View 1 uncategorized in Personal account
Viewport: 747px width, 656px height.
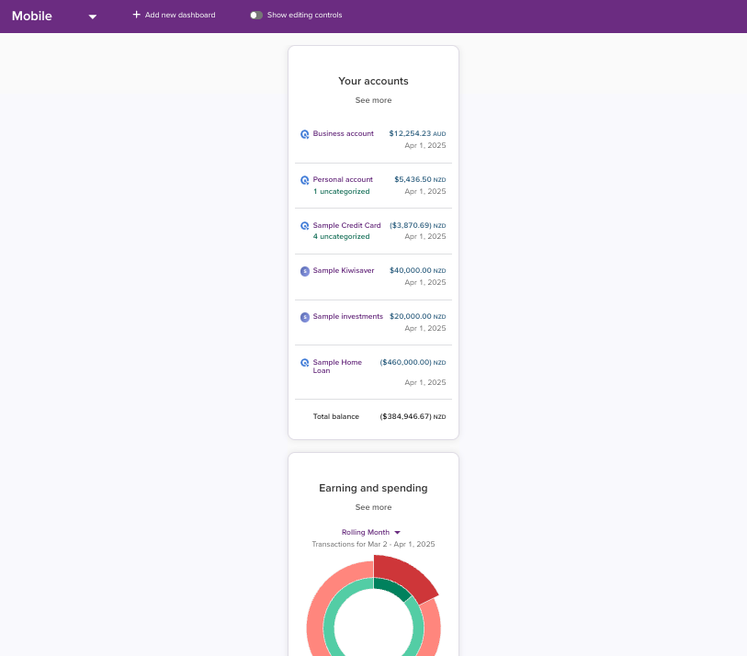(341, 191)
